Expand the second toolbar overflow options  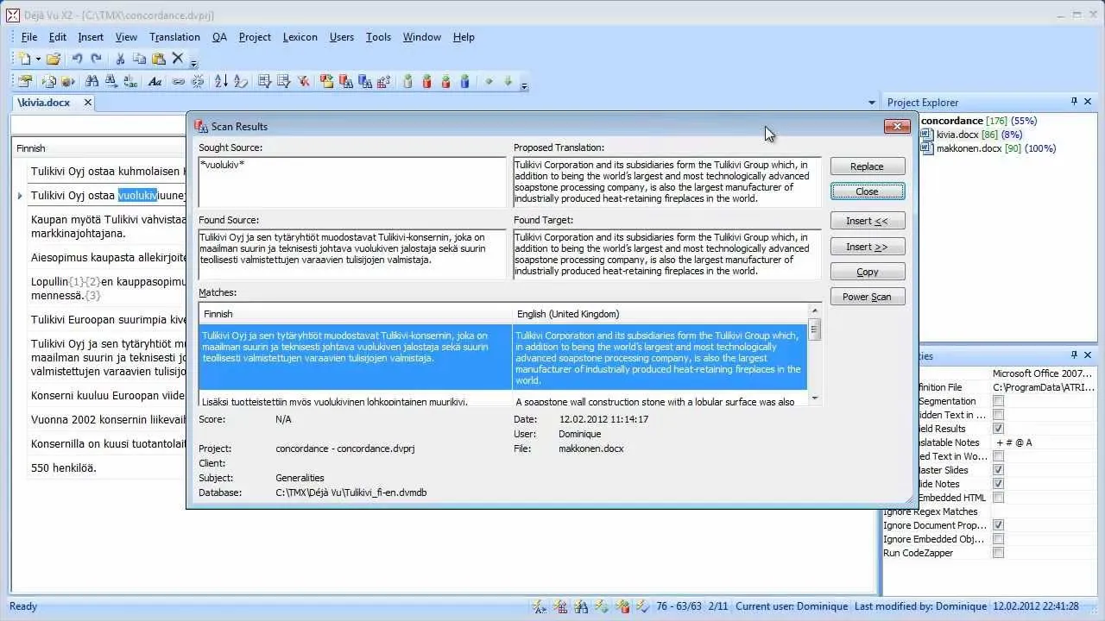(x=524, y=85)
